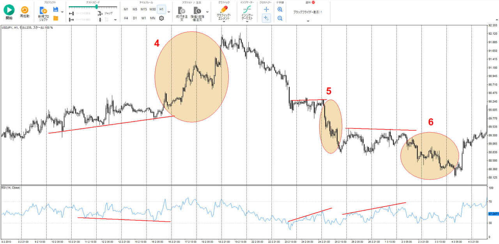499x244 pixels.
Task: Expand the project group dropdown arrow
Action: tap(62, 12)
